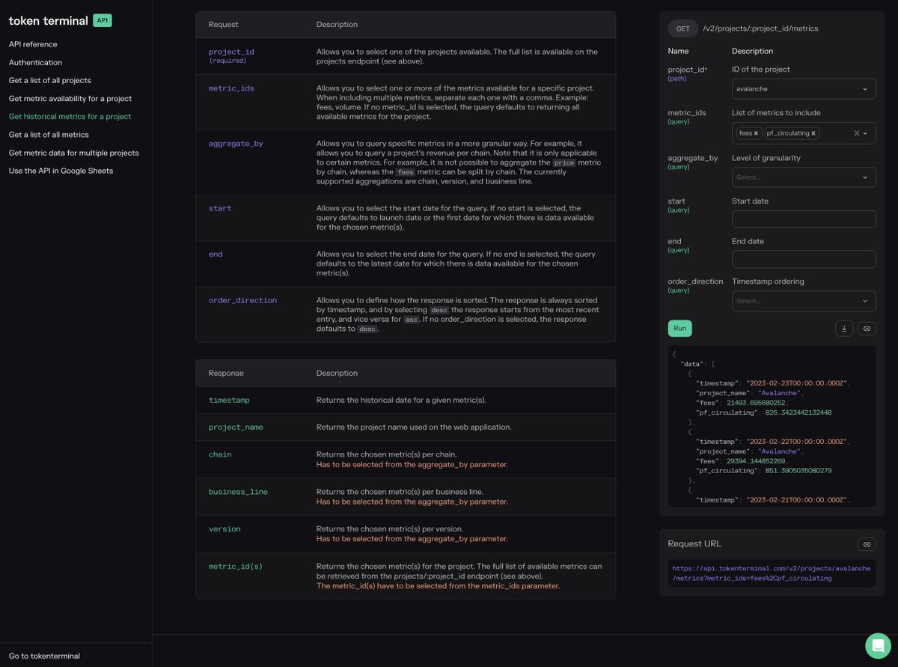Click the Start date input field
This screenshot has height=667, width=898.
(804, 219)
